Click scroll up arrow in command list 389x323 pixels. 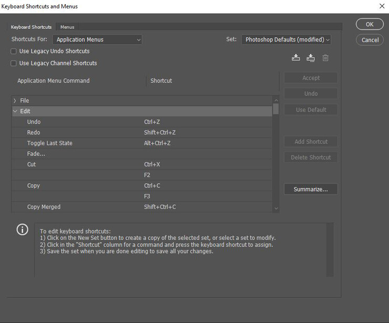point(276,100)
